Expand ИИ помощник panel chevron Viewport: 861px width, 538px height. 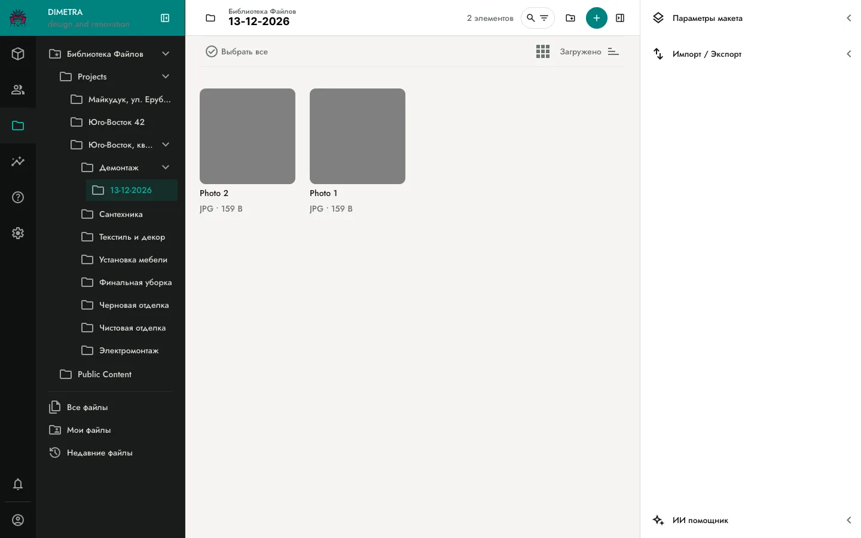coord(849,520)
